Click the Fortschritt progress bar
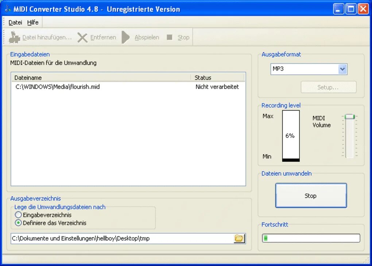The width and height of the screenshot is (372, 266). (311, 238)
